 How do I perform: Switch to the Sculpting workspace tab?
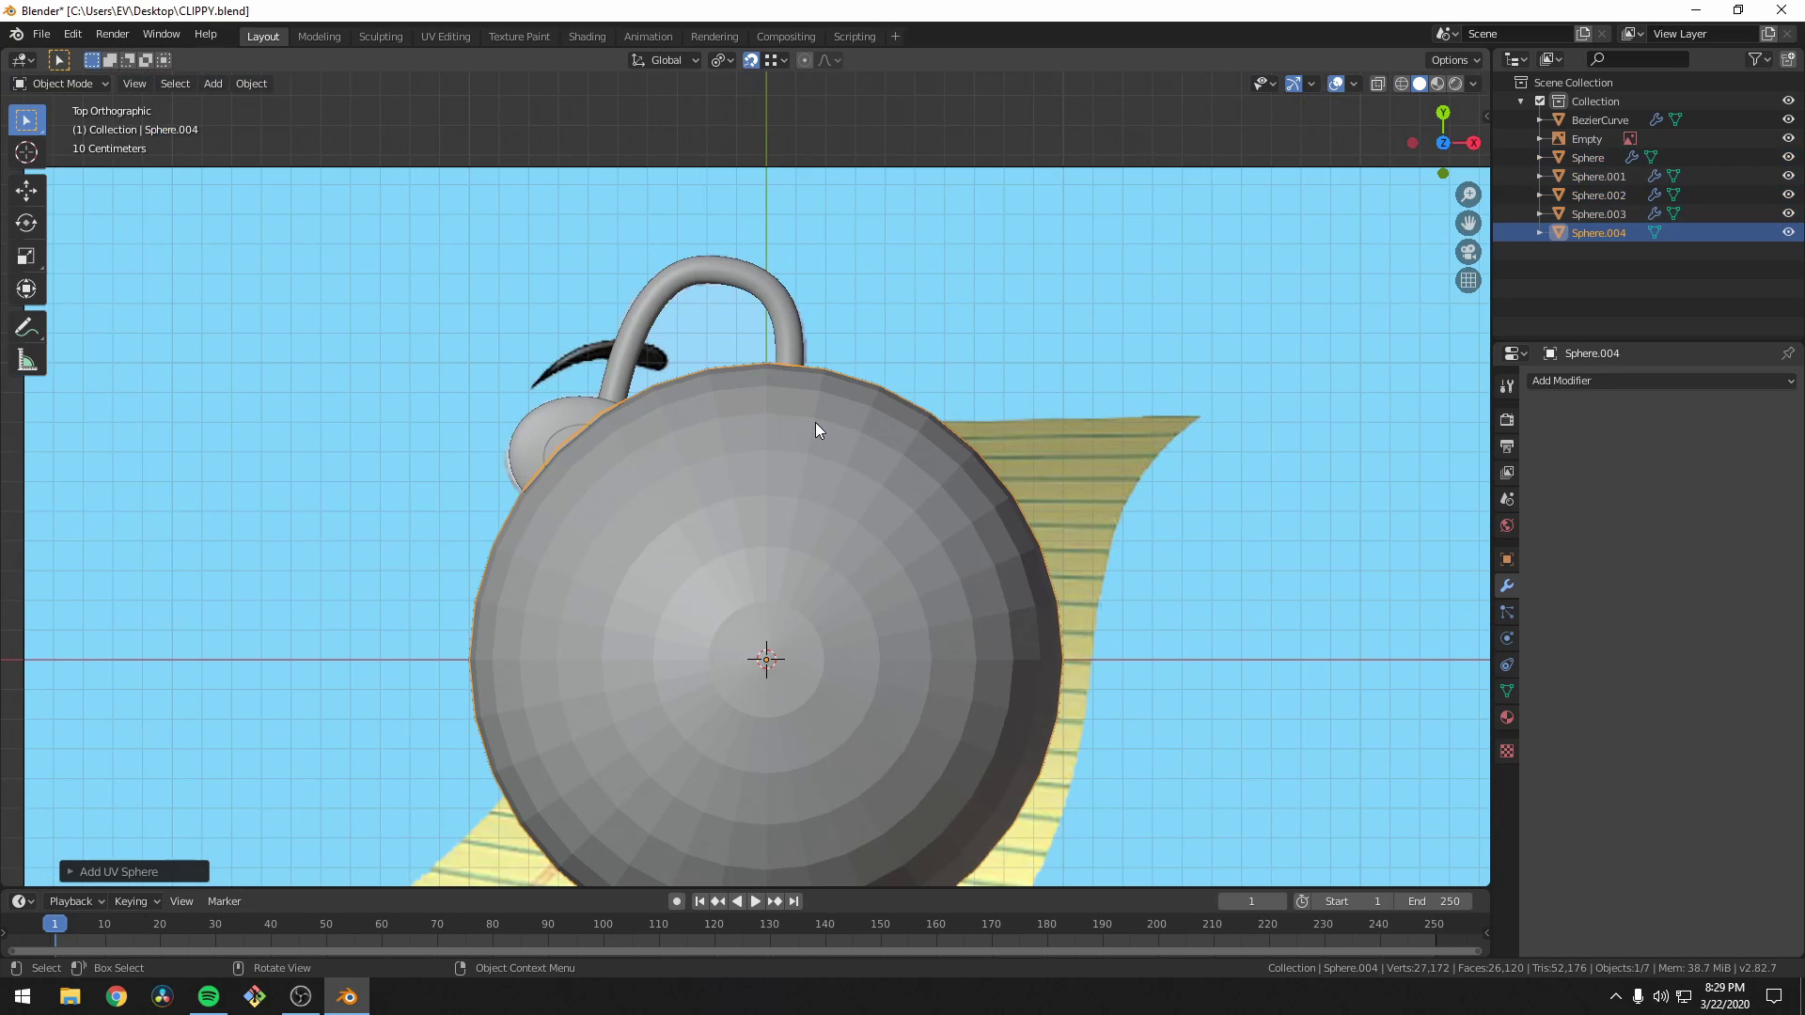[380, 36]
